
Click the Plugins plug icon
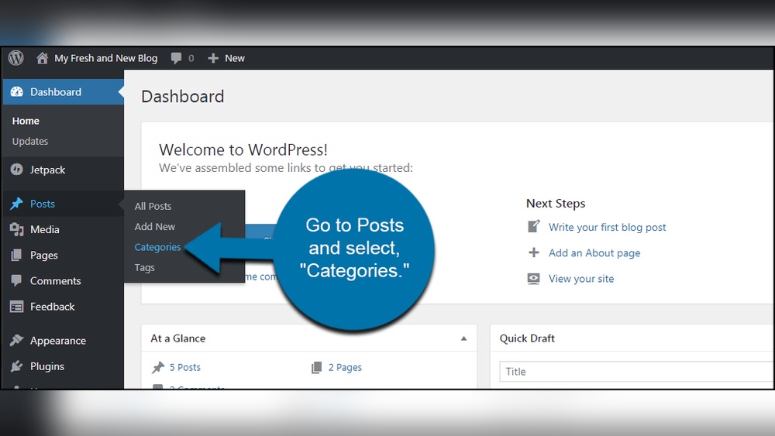coord(17,366)
